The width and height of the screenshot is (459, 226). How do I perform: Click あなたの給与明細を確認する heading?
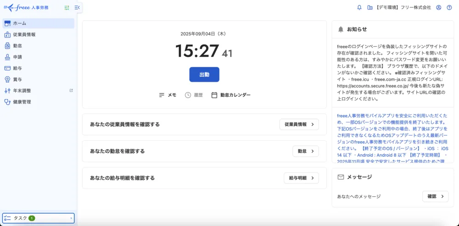pos(123,178)
